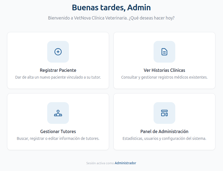Click text 'Consultar y gestionar registros médicos existentes.'
223x171 pixels.
pyautogui.click(x=164, y=77)
